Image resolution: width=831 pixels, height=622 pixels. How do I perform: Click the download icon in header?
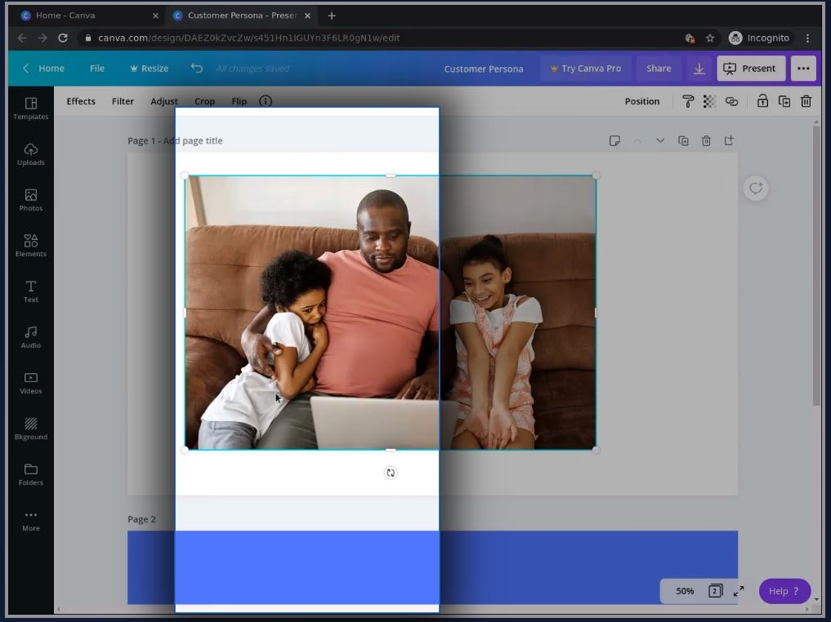pyautogui.click(x=699, y=69)
